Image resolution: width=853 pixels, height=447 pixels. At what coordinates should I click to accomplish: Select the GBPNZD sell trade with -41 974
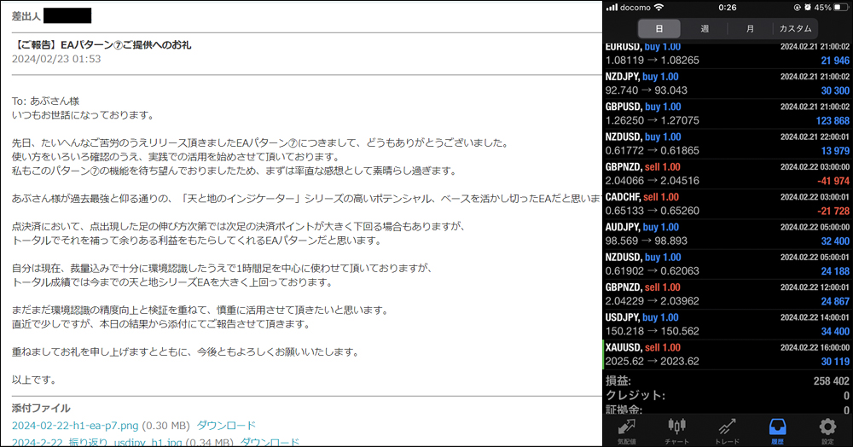(728, 173)
